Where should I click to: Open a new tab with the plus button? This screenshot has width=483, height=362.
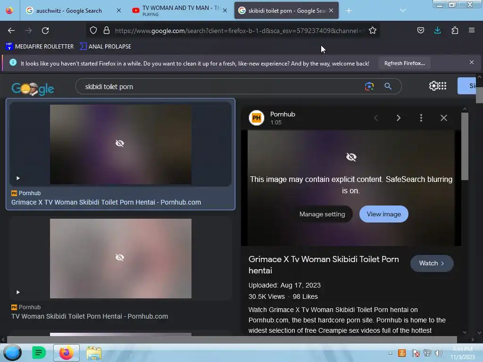pos(349,11)
